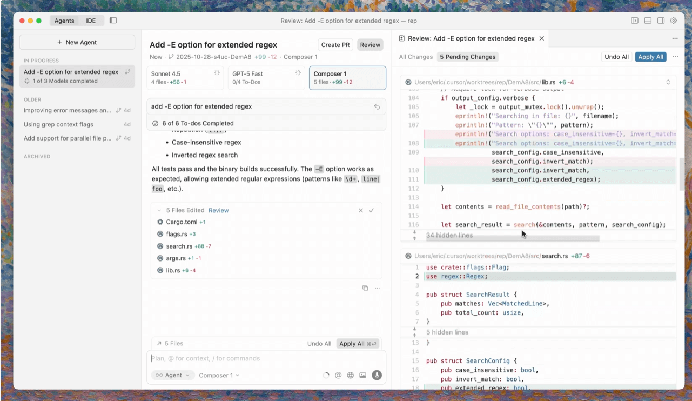Collapse the 5 Files Edited list

[x=159, y=210]
